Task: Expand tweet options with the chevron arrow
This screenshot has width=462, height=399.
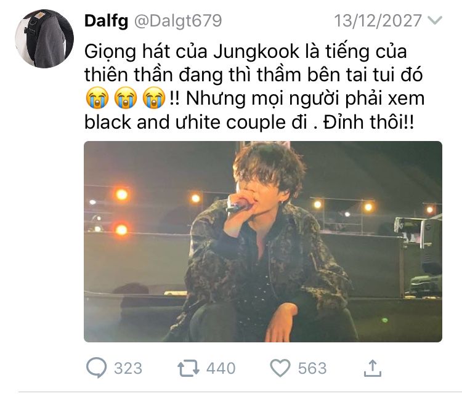Action: click(x=435, y=20)
